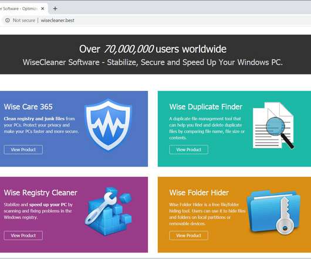Click the Wise Care 365 heading
Viewport: 311px width, 259px height.
coord(28,107)
